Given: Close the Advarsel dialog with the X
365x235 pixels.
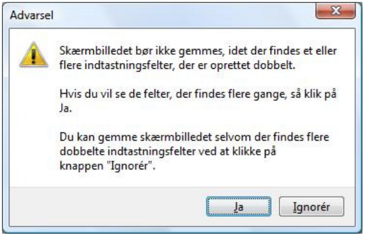Looking at the screenshot, I should [336, 11].
